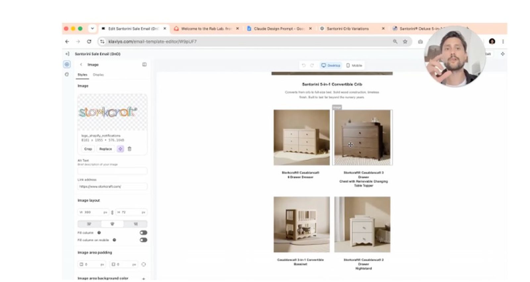Select the 6 Drawer Dresser product image
Image resolution: width=530 pixels, height=282 pixels.
click(x=301, y=138)
